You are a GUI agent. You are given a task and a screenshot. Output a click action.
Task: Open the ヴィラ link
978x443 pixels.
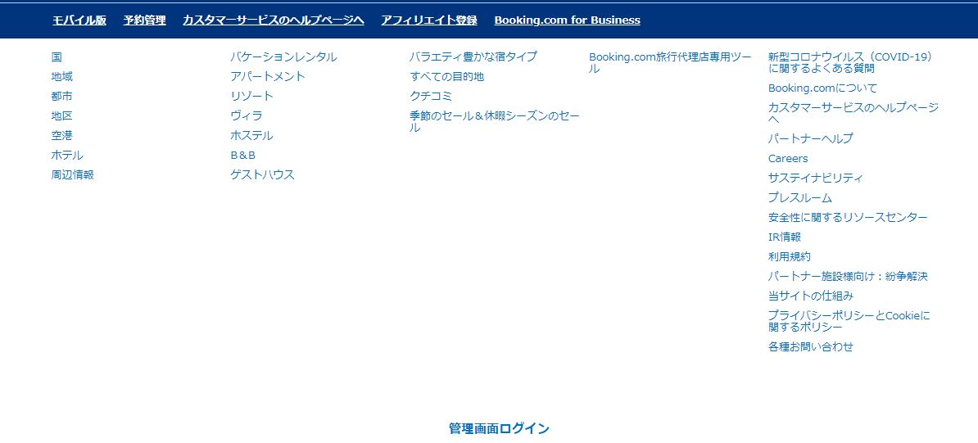coord(247,116)
